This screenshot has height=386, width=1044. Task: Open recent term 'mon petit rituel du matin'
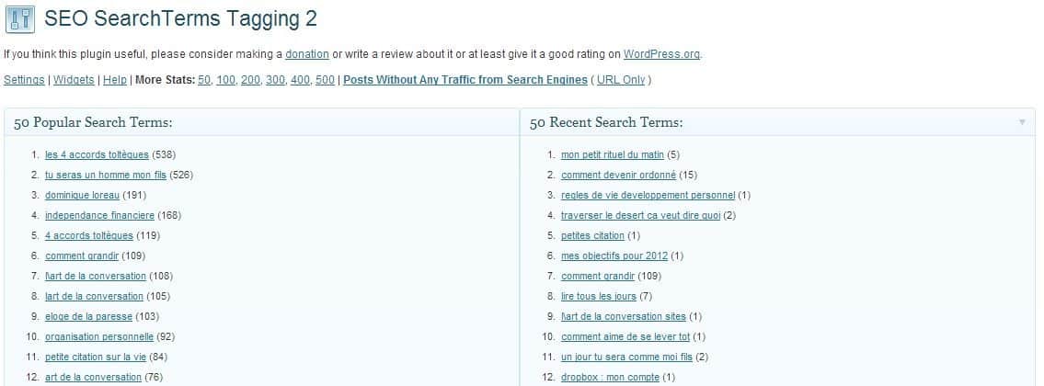point(613,155)
